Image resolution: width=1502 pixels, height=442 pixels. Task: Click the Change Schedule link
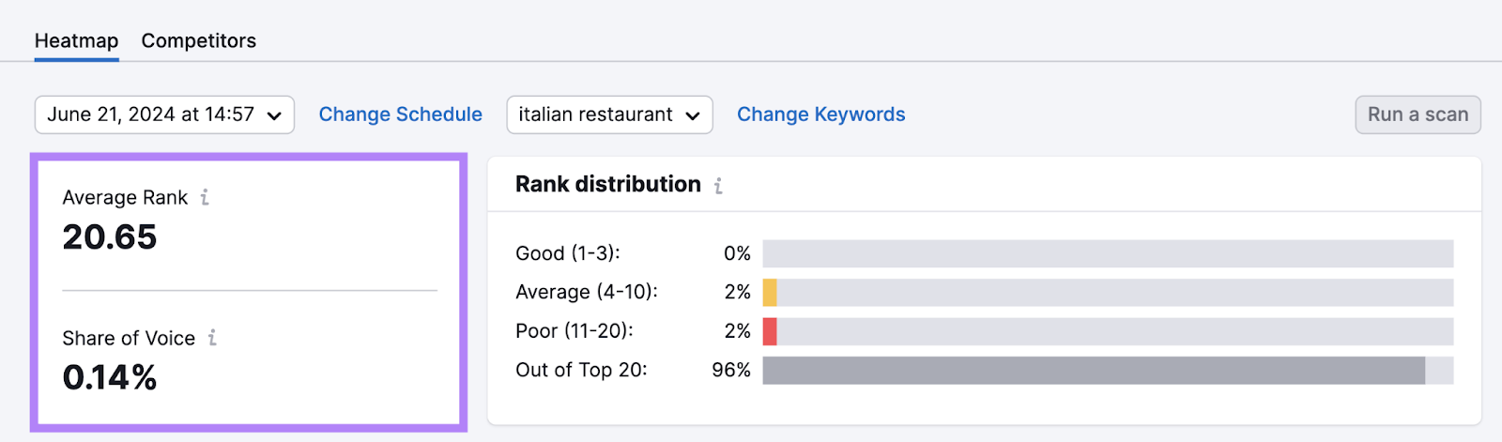pos(400,114)
